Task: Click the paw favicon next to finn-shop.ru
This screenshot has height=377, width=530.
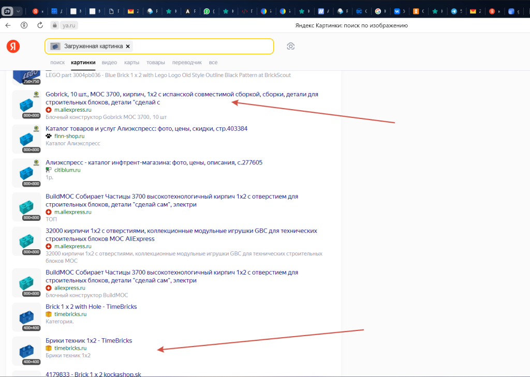Action: click(x=49, y=136)
